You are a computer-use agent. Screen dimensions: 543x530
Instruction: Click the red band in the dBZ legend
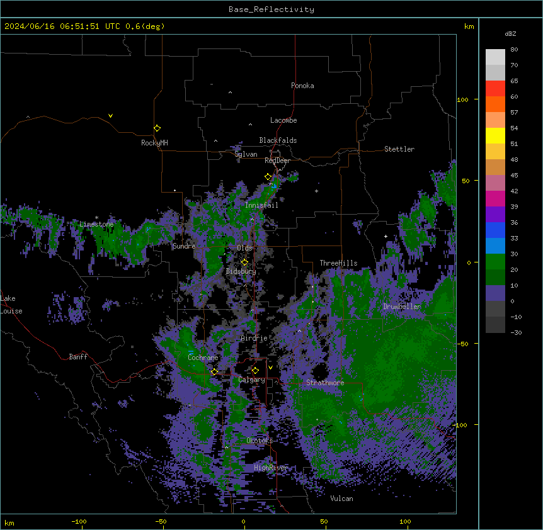[x=495, y=89]
